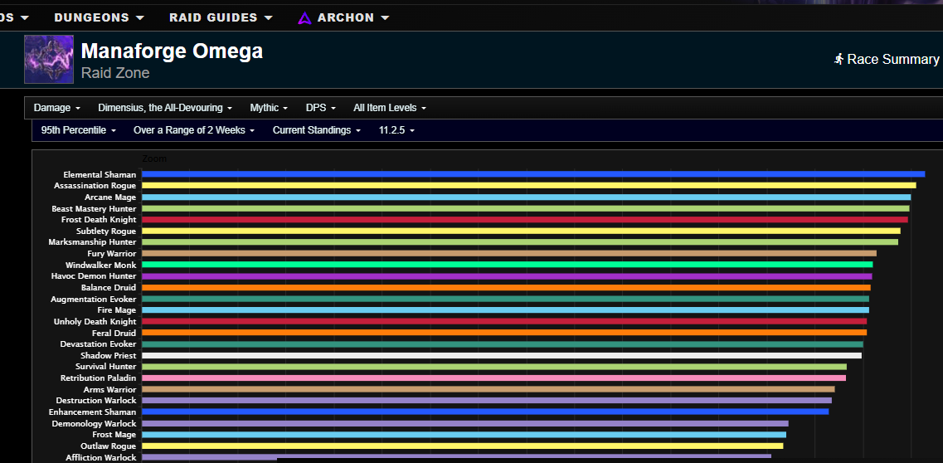
Task: Click the Havoc Demon Hunter purple bar
Action: tap(507, 276)
